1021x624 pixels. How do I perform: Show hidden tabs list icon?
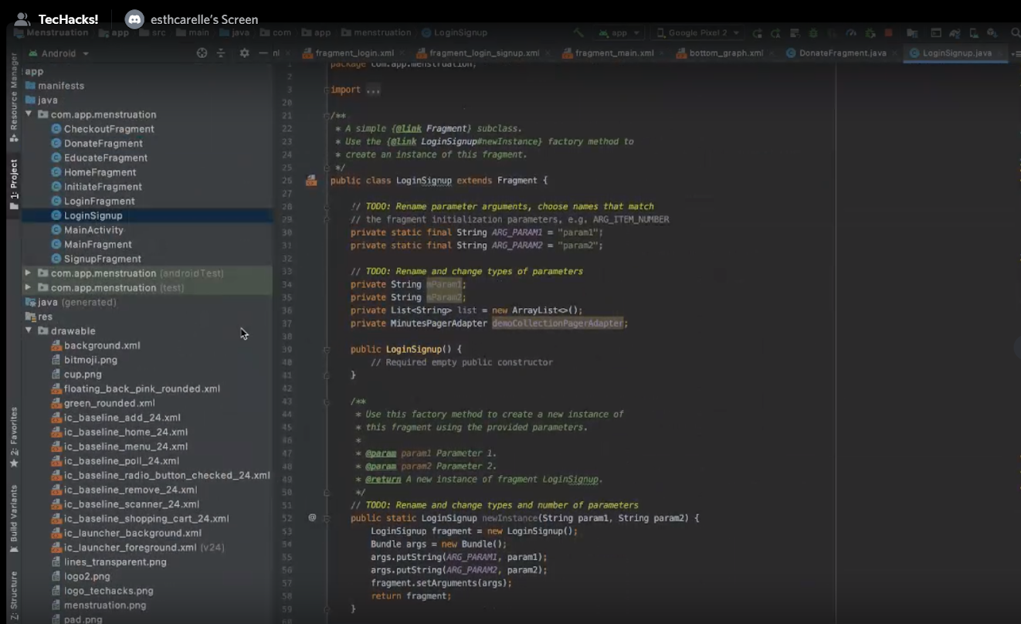tap(1016, 53)
